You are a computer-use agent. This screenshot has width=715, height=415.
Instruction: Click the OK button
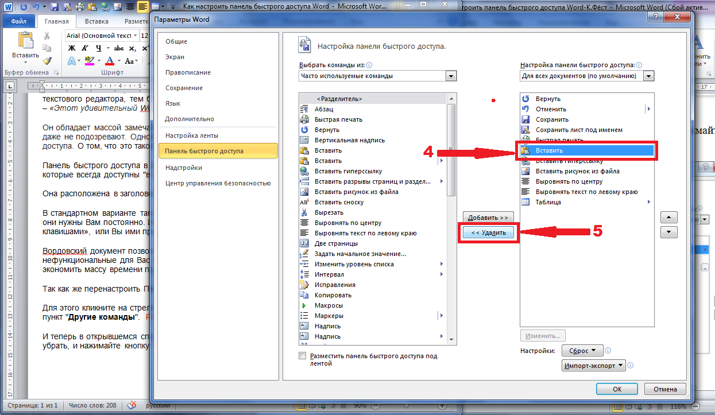coord(617,389)
